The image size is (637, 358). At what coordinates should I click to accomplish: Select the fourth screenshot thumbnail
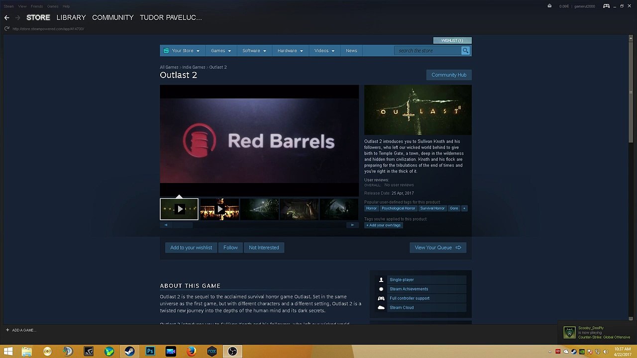click(x=299, y=209)
